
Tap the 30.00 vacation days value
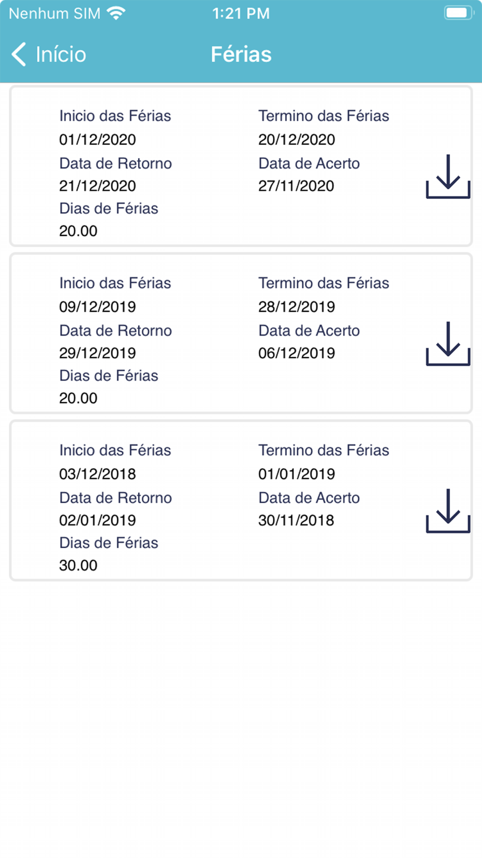point(78,565)
